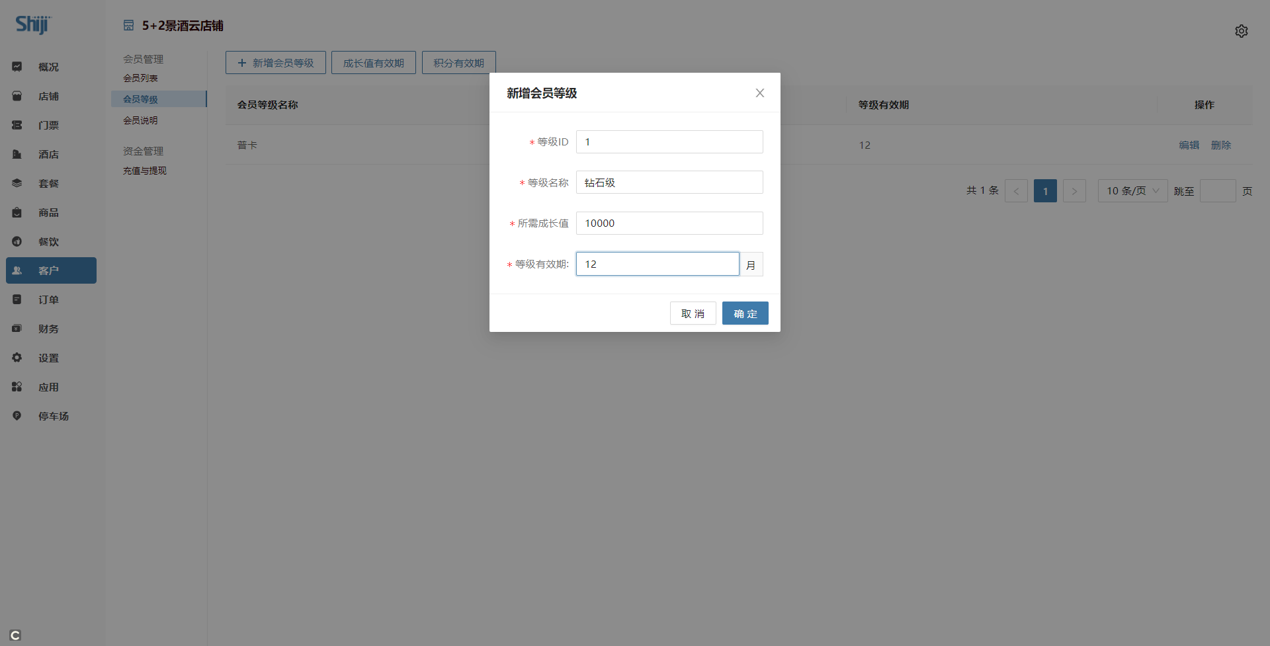Go to previous page arrow

click(1016, 191)
